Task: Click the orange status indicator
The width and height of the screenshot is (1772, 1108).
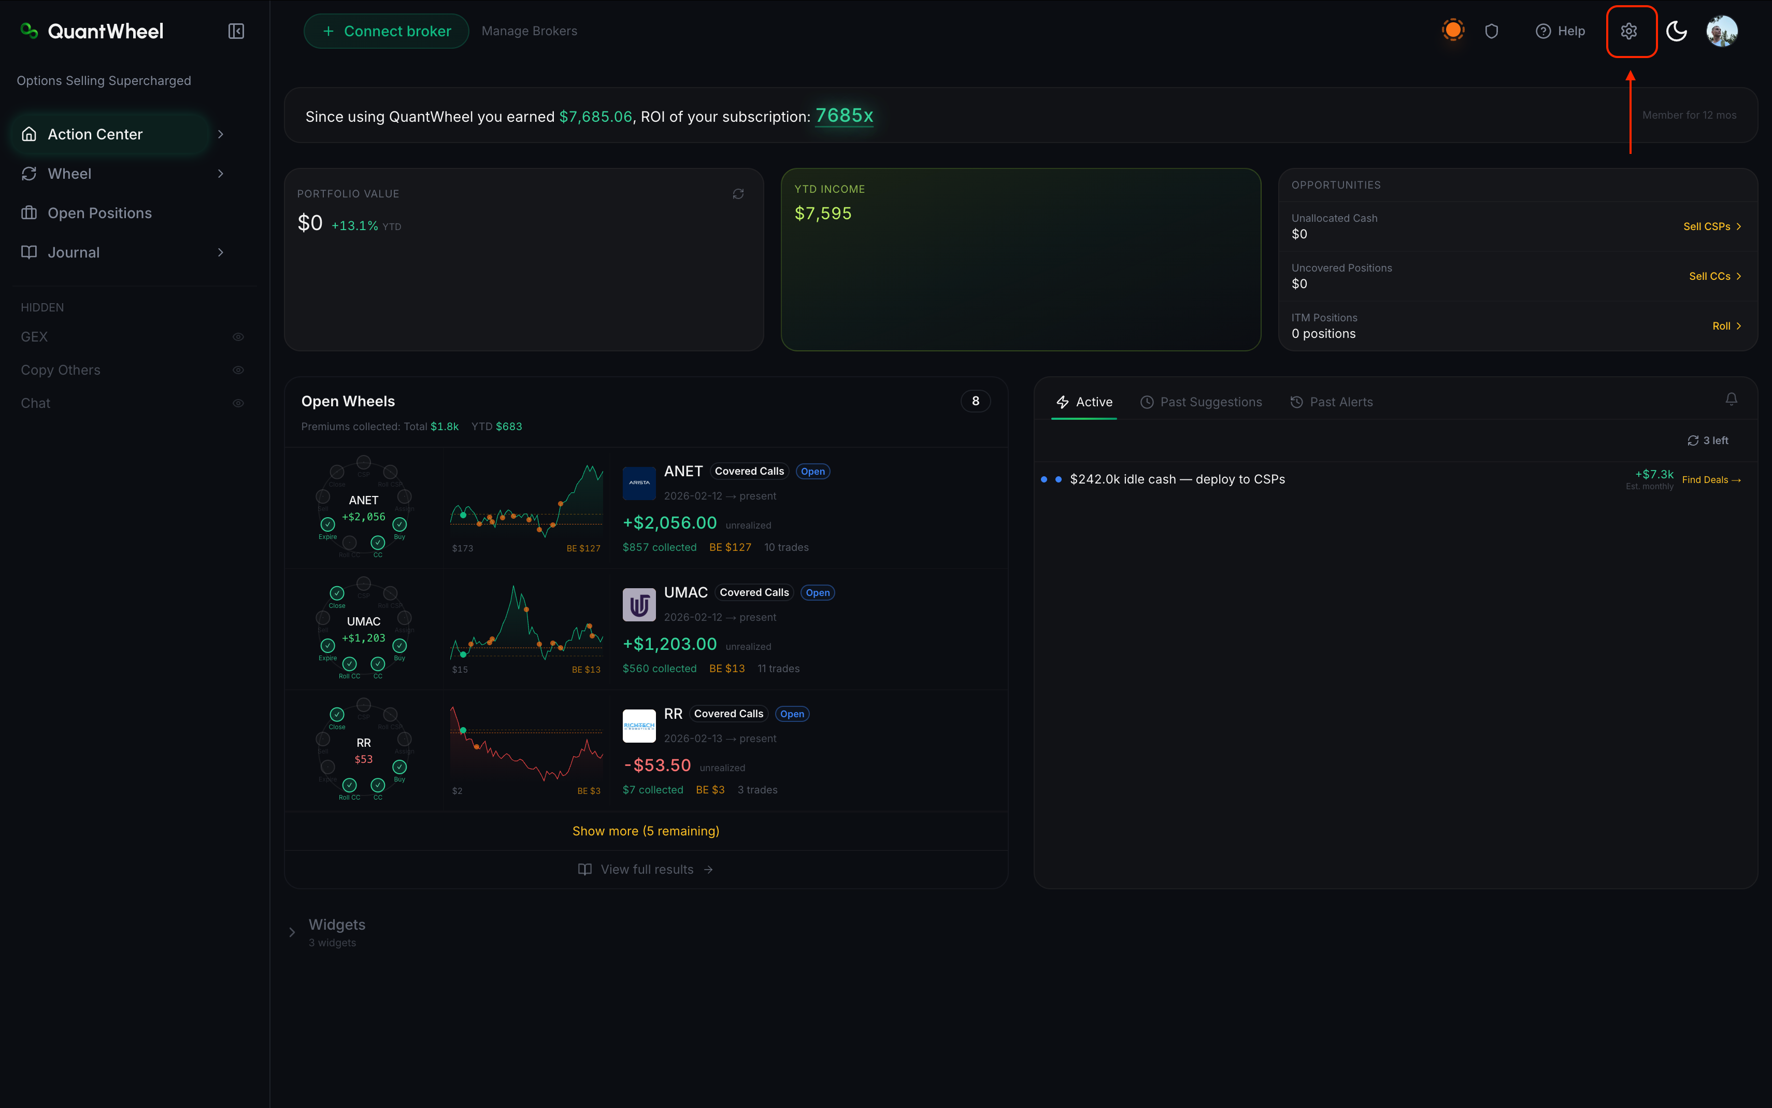Action: pyautogui.click(x=1453, y=30)
